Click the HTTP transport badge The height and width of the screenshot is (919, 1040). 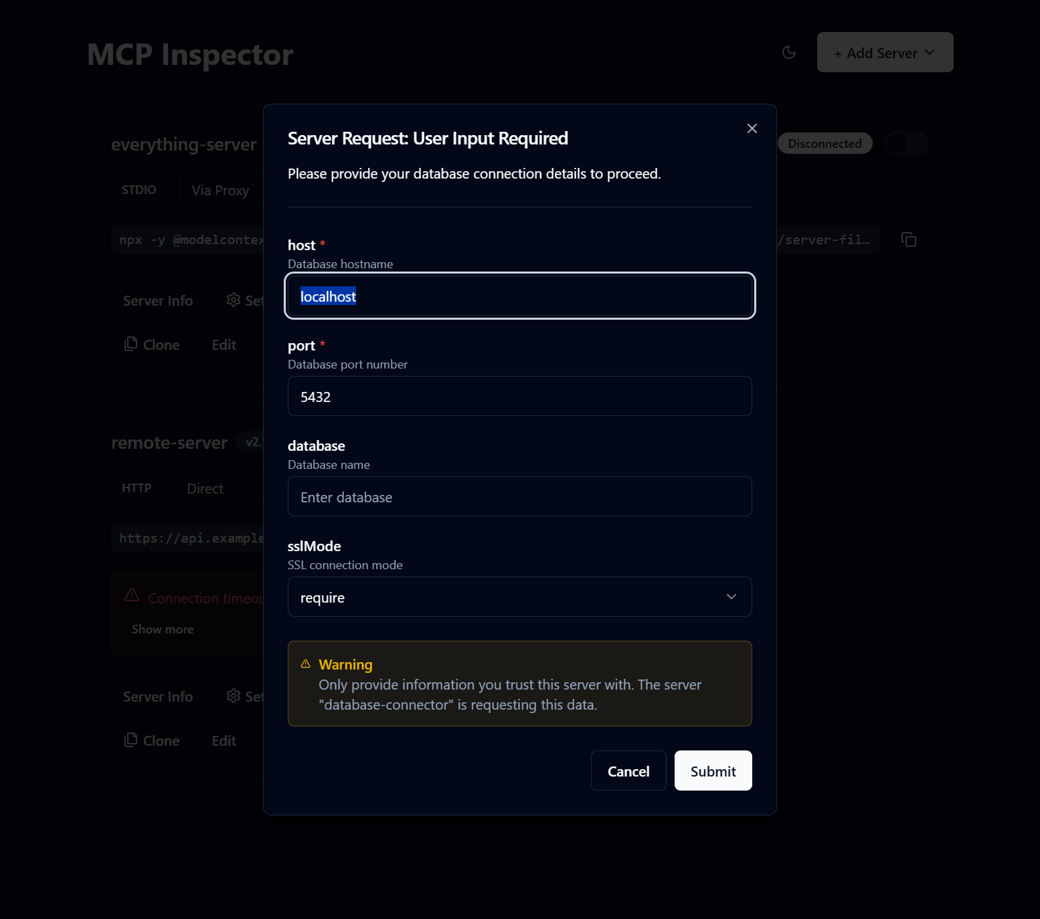[137, 488]
